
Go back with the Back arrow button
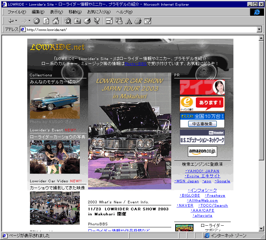(x=11, y=21)
